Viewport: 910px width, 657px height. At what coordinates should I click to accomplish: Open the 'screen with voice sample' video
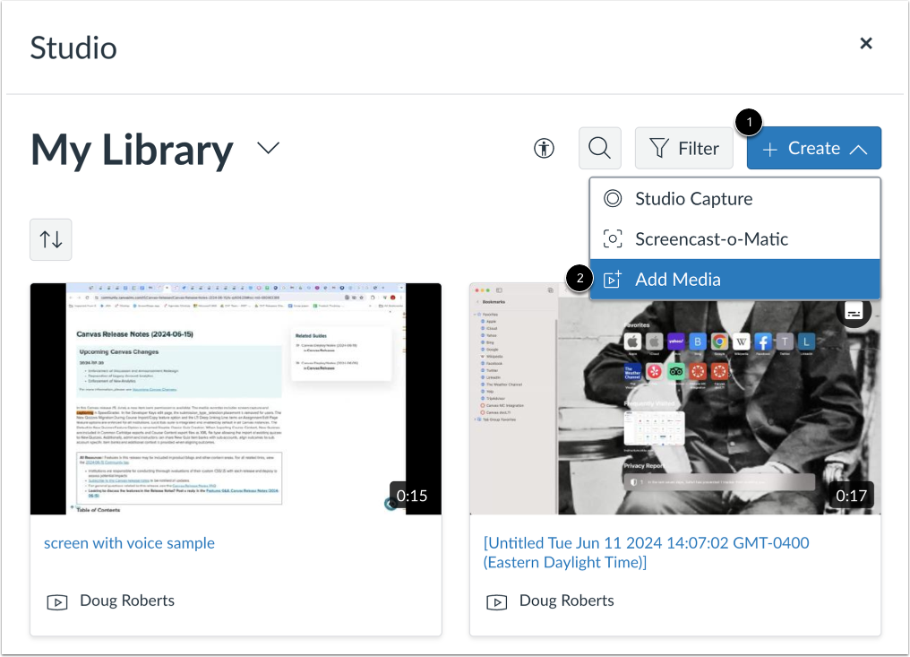point(129,543)
